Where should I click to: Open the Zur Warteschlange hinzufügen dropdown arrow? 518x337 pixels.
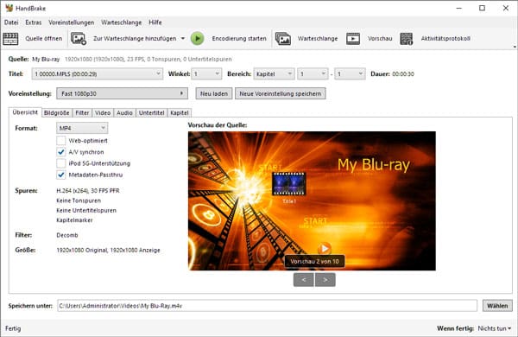pos(183,39)
